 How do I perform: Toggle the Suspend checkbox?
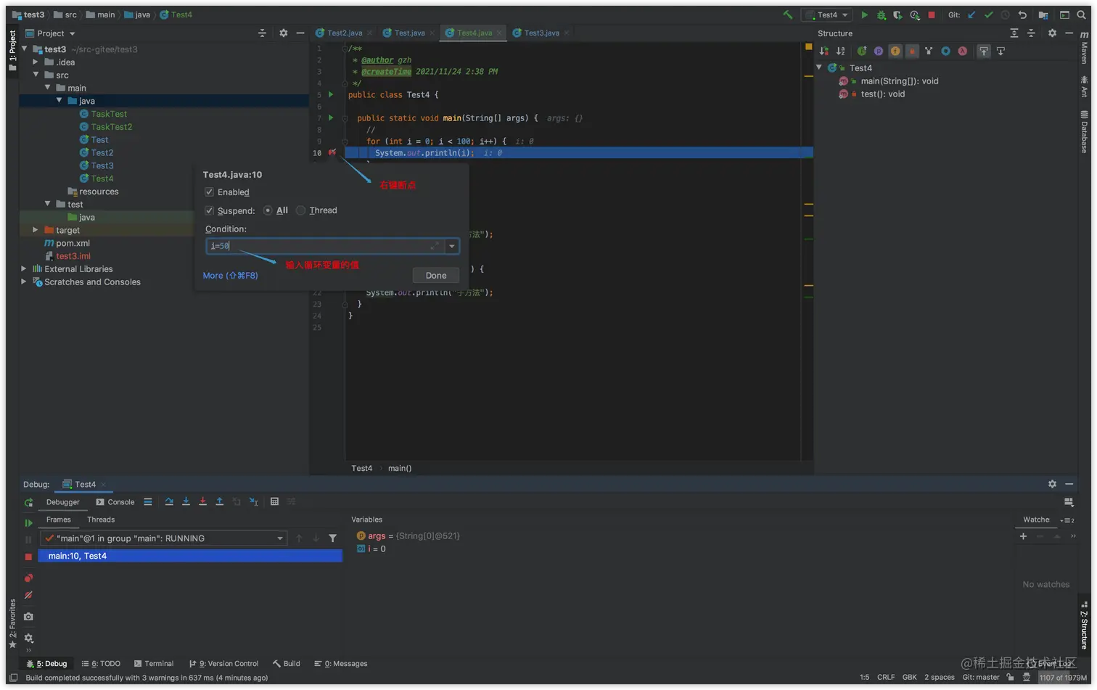(209, 210)
